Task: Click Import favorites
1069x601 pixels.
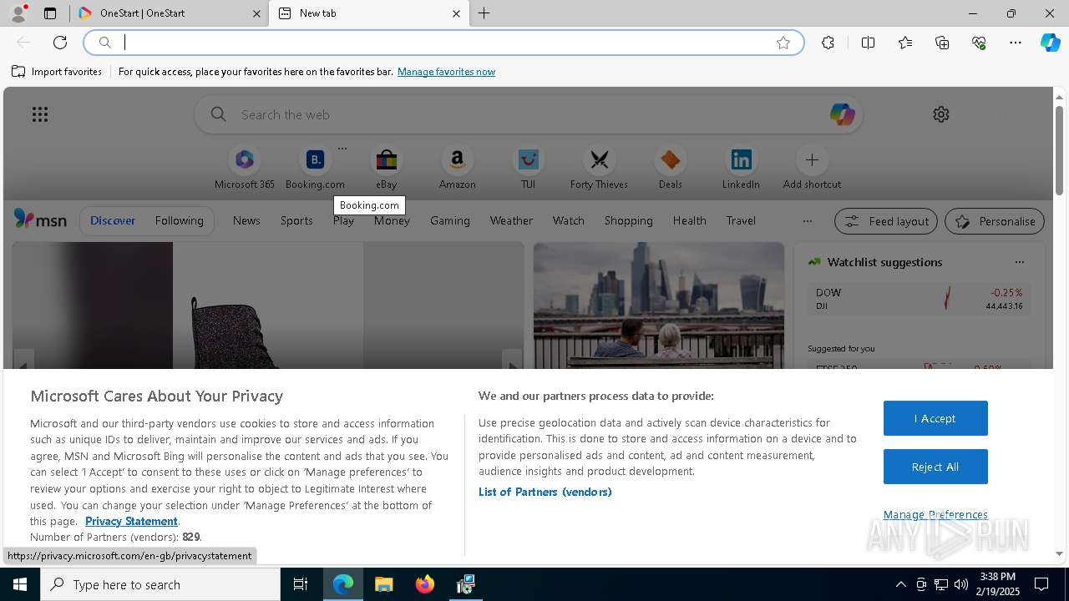Action: coord(57,72)
